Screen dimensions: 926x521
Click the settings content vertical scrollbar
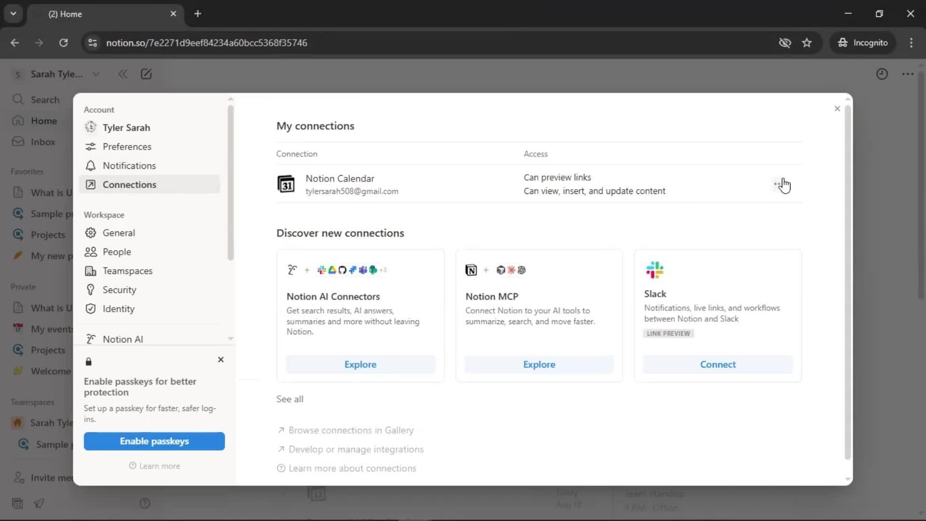pyautogui.click(x=848, y=282)
